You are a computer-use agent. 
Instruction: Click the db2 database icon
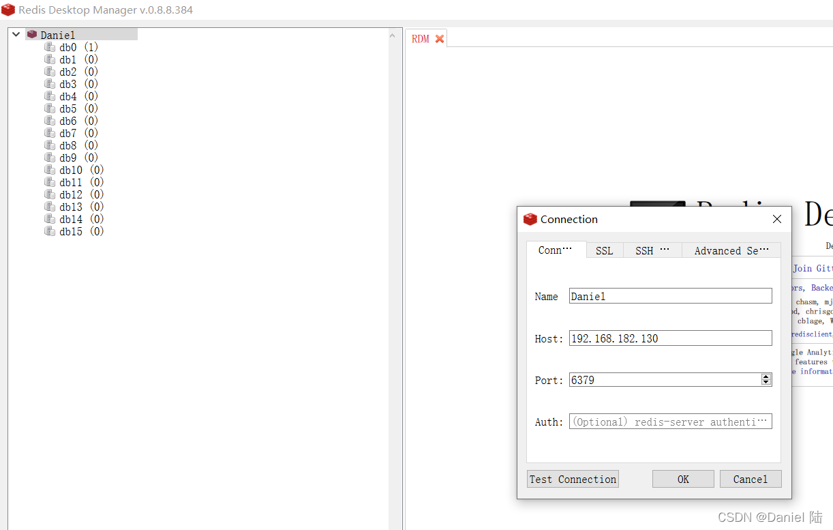tap(50, 72)
